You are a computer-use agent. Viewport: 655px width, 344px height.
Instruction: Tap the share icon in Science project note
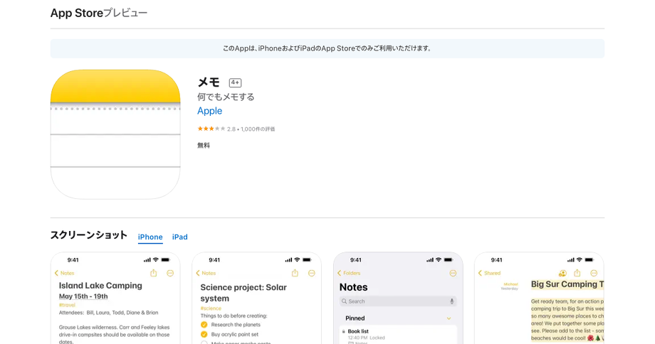(x=295, y=273)
